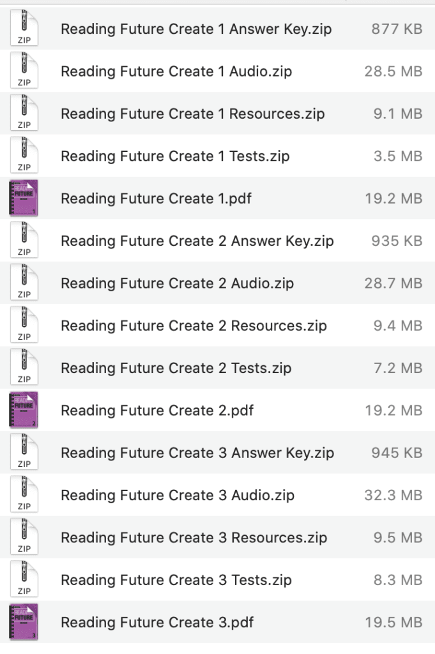Click the ZIP icon beside Reading Future Create 3 Audio

point(23,495)
